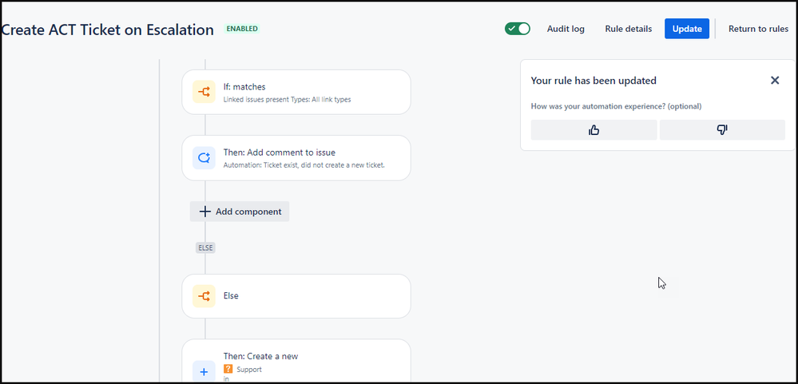Viewport: 798px width, 384px height.
Task: Select the Add comment action icon
Action: (204, 157)
